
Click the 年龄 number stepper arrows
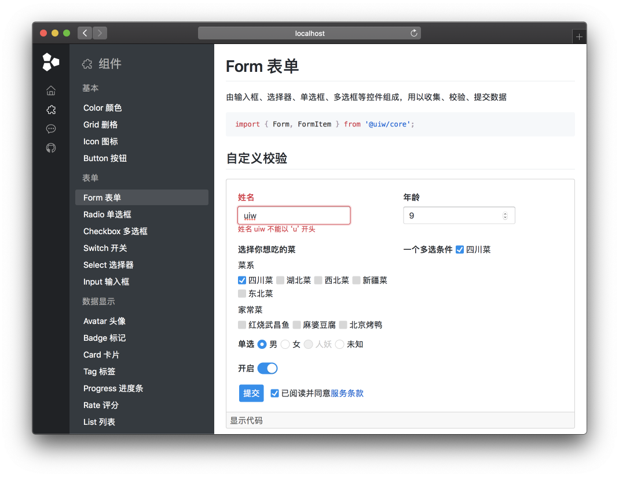pyautogui.click(x=505, y=216)
